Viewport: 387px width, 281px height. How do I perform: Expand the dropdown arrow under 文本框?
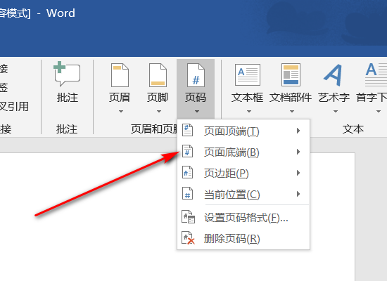249,112
